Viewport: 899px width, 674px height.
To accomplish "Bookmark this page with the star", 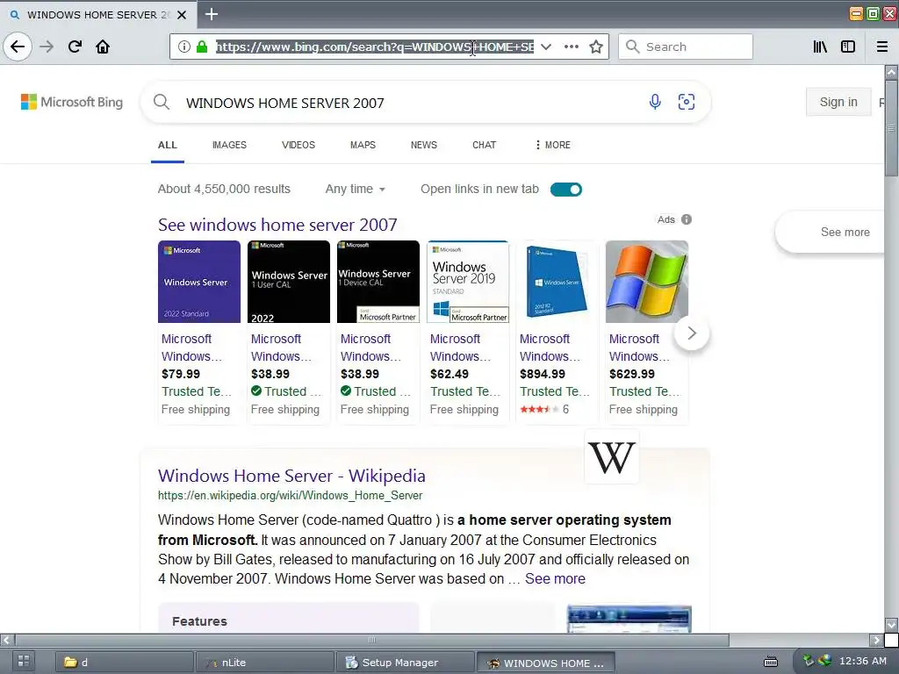I will (x=596, y=47).
